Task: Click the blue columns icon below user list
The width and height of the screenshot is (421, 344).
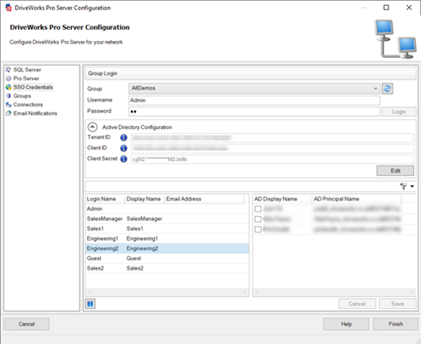Action: tap(90, 304)
